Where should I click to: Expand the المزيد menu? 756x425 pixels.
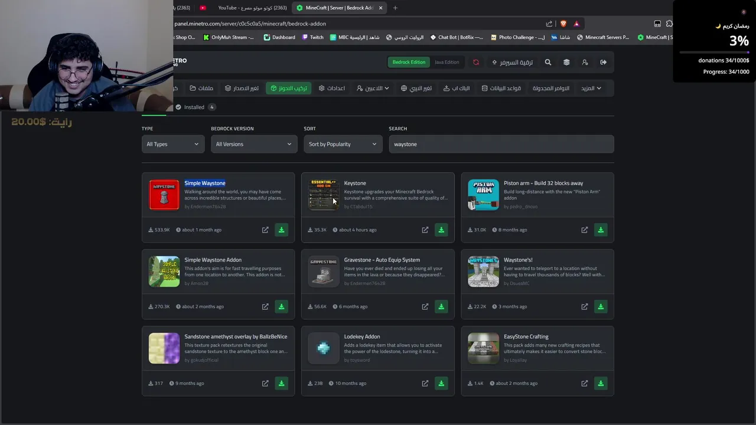[591, 88]
